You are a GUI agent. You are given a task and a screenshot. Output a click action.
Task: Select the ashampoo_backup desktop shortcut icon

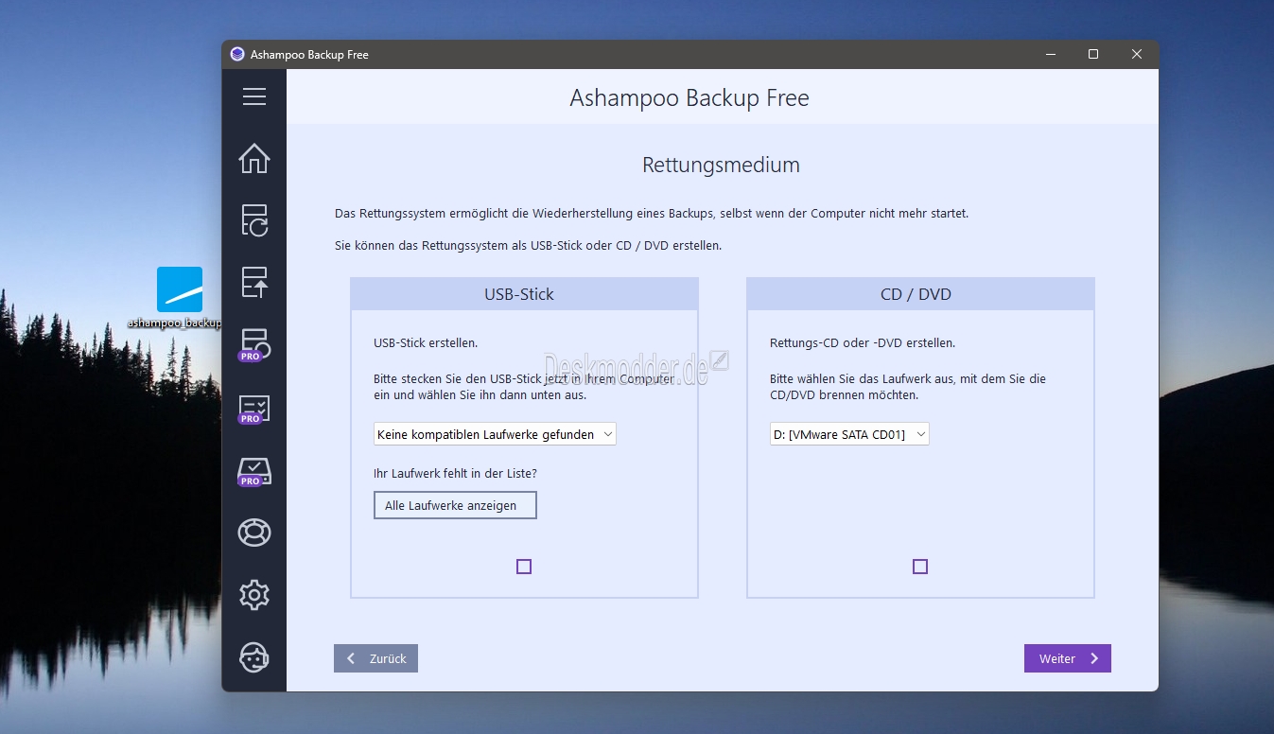click(180, 297)
